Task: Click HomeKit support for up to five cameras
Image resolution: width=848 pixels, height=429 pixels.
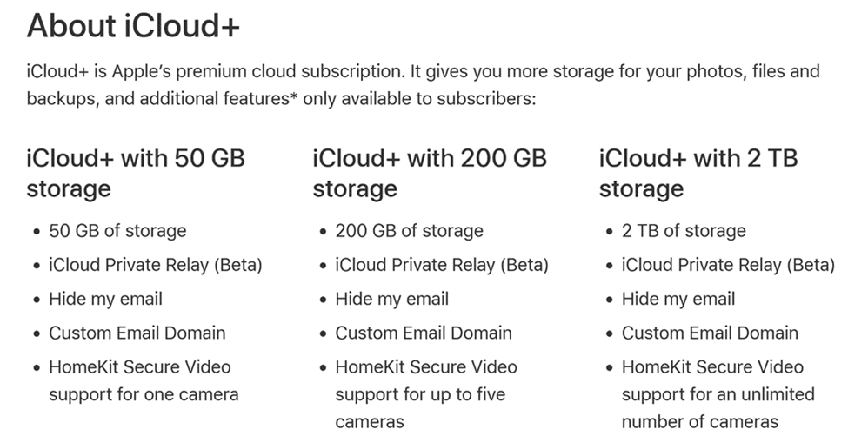Action: pos(426,394)
